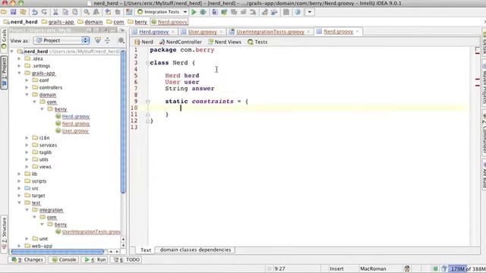Open the TODO tool window
Viewport: 486px width, 273px height.
tap(127, 259)
